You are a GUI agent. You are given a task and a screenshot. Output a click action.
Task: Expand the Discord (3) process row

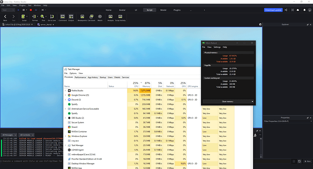(65, 100)
